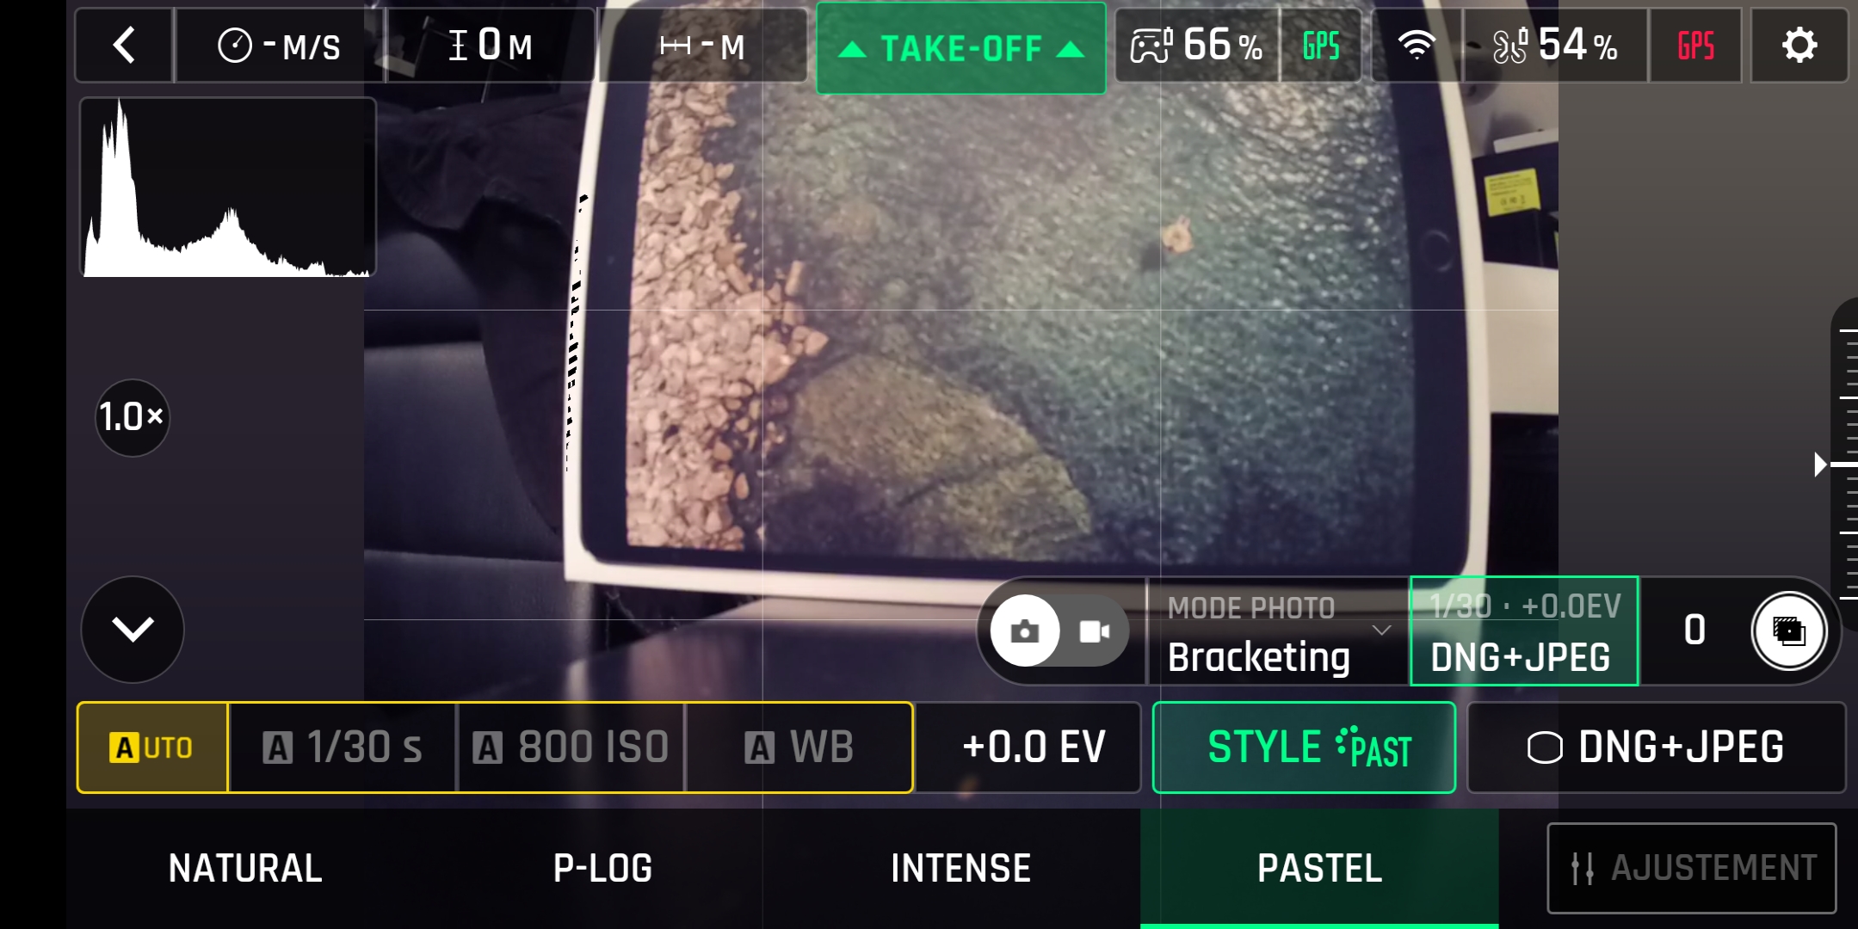This screenshot has height=929, width=1858.
Task: Expand the Mode Photo Bracketing dropdown
Action: (1278, 631)
